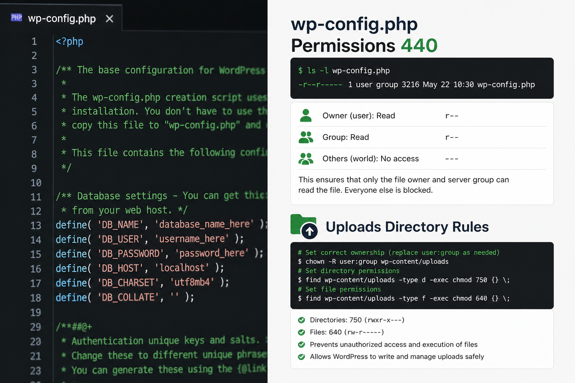Image resolution: width=575 pixels, height=383 pixels.
Task: Click the 'Owner (user): Read' row label
Action: [359, 116]
